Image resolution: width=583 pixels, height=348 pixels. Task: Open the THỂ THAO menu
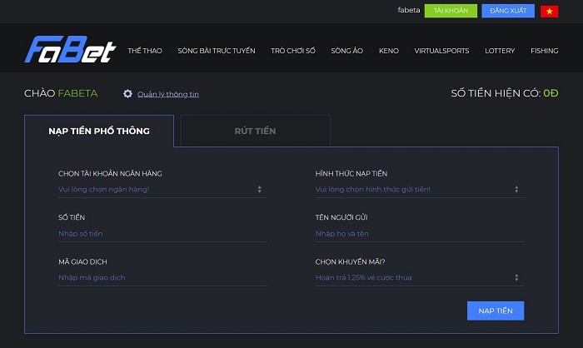(x=145, y=51)
